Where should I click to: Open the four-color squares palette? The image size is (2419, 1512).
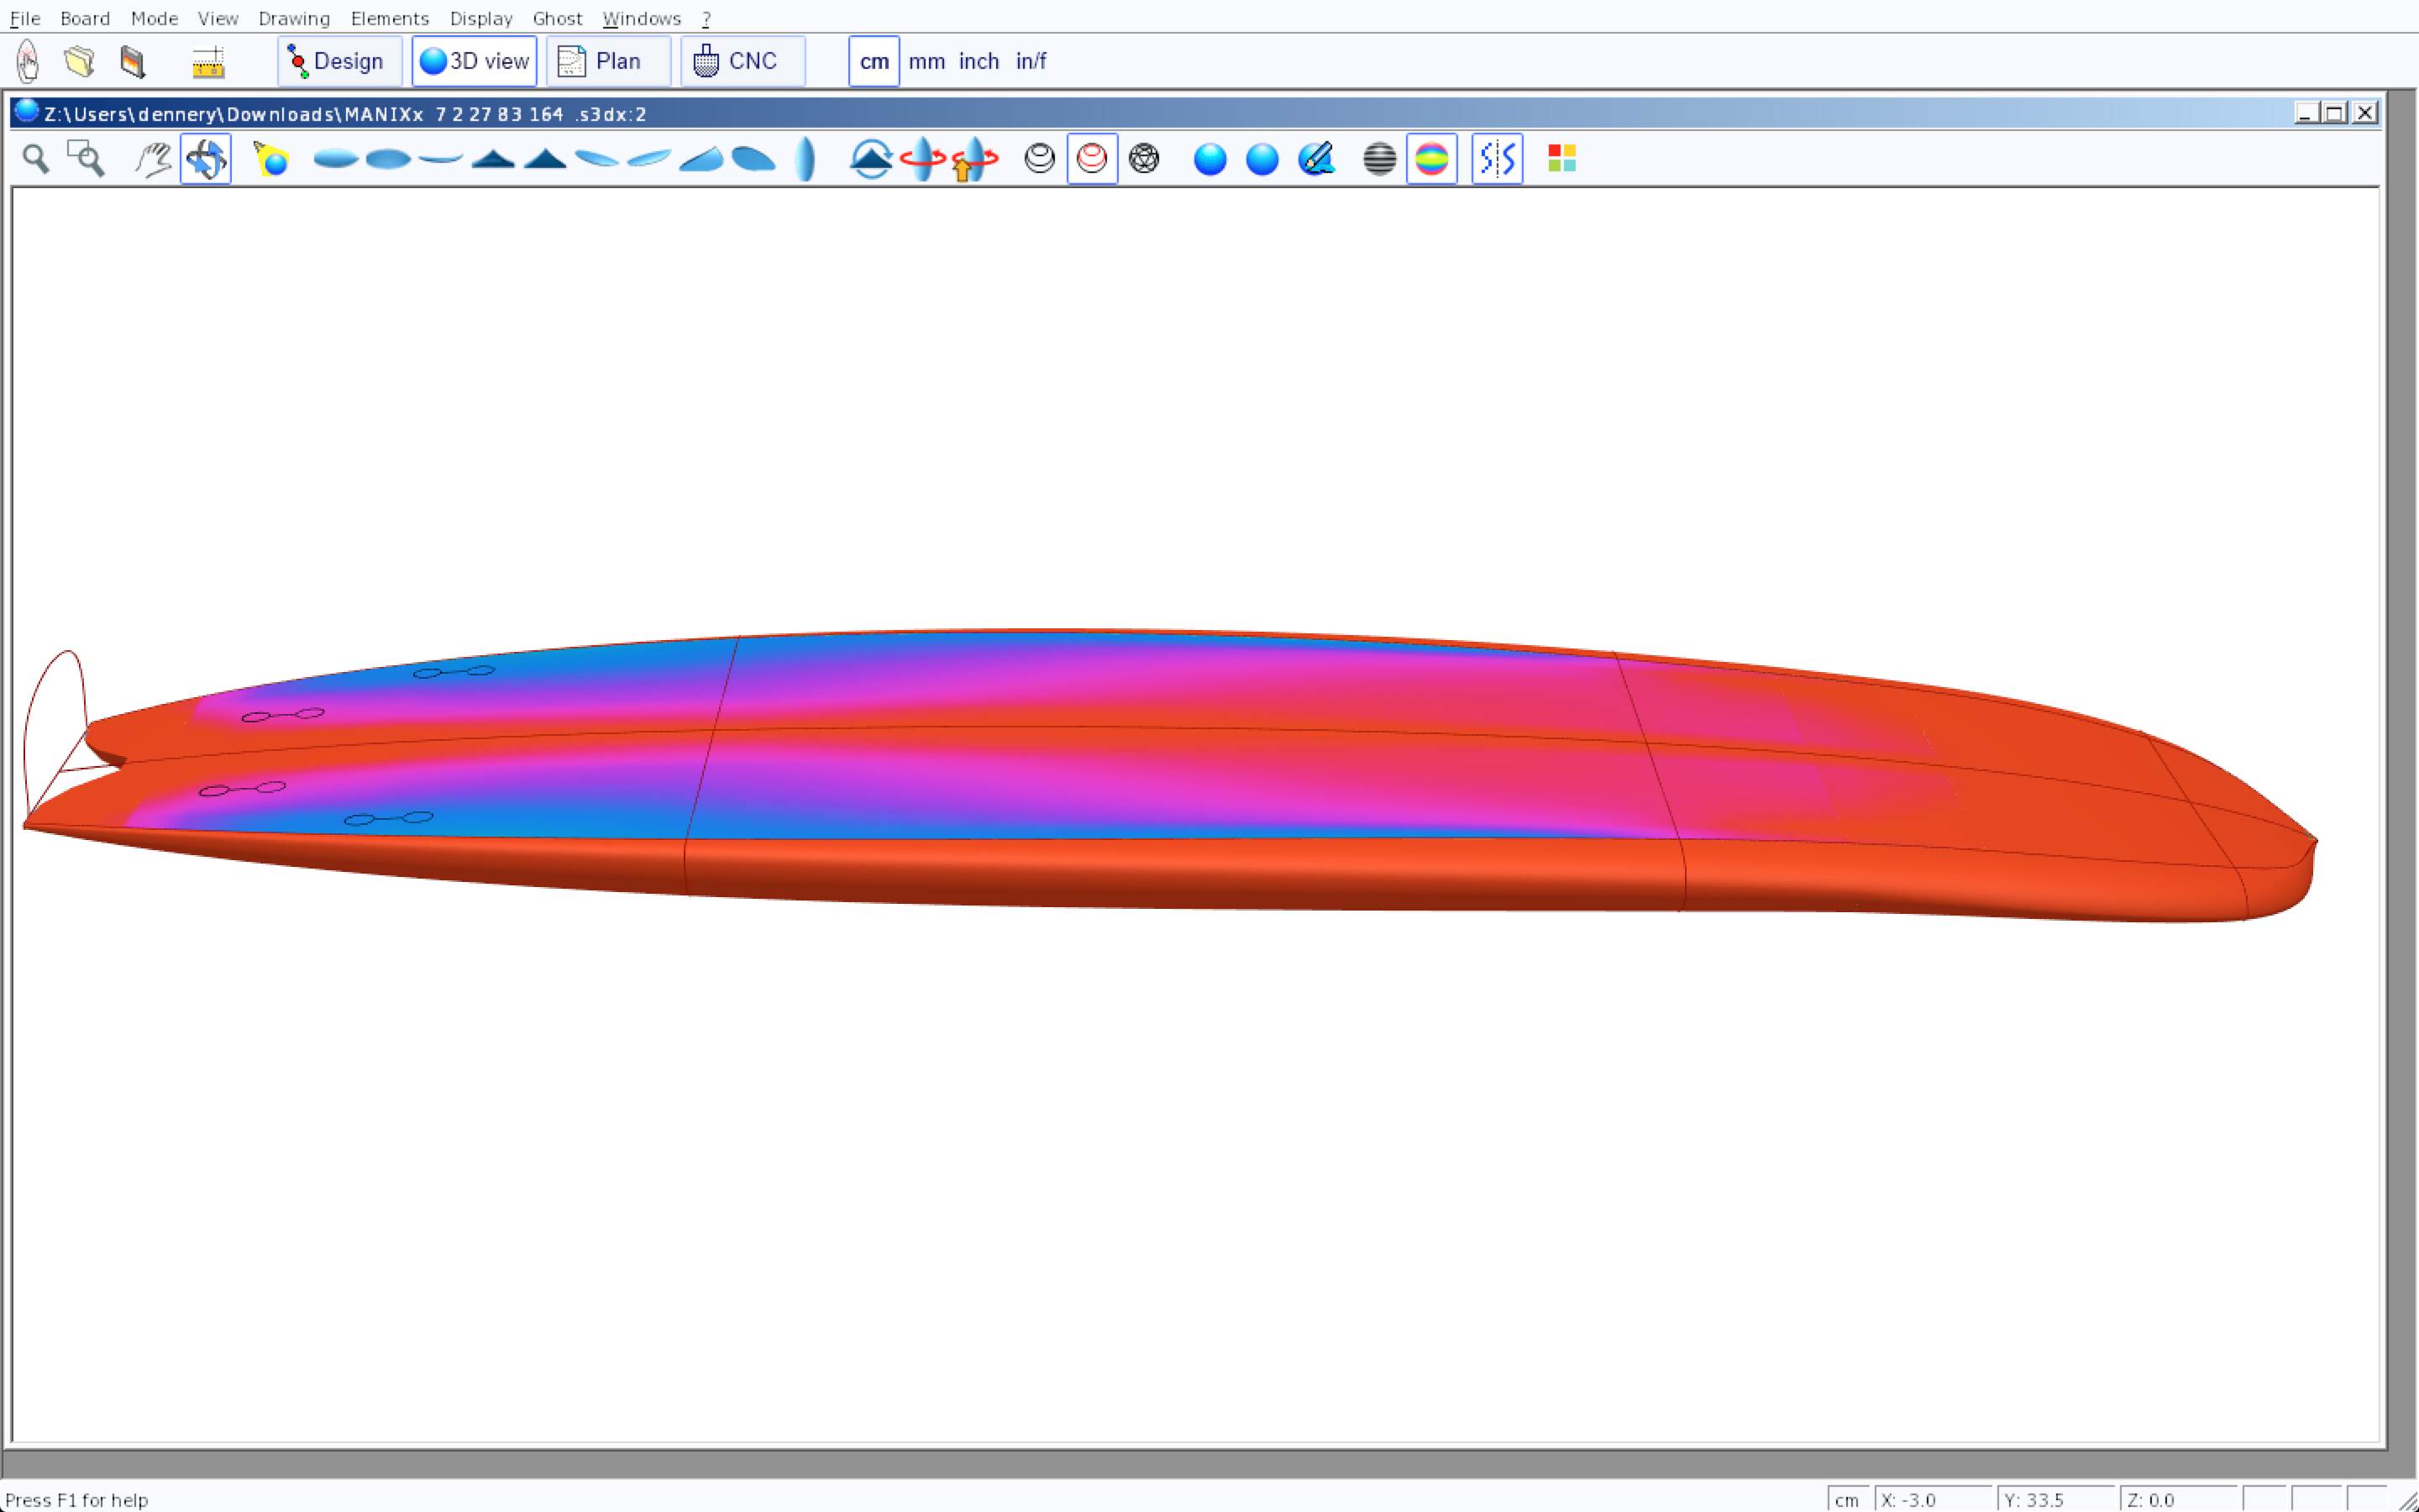click(x=1561, y=159)
